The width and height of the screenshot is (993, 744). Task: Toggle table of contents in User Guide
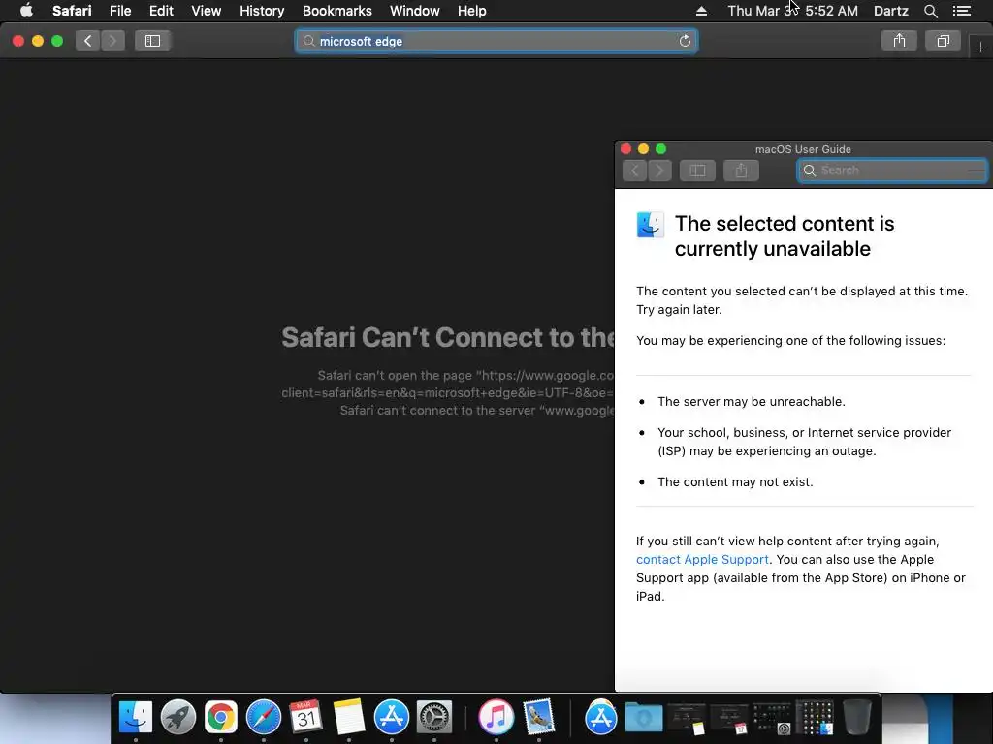[x=697, y=170]
